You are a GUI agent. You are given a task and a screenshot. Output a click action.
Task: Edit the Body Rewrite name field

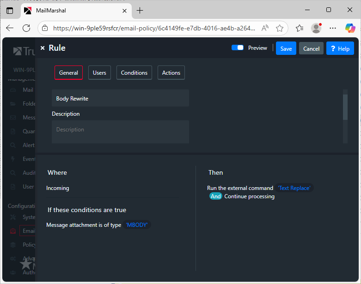120,98
